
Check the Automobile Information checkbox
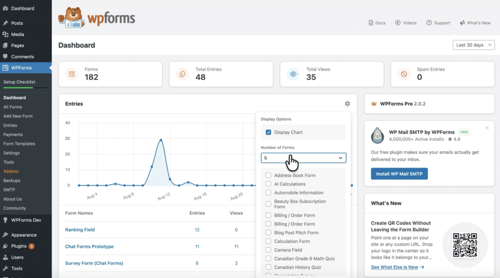[x=269, y=193]
